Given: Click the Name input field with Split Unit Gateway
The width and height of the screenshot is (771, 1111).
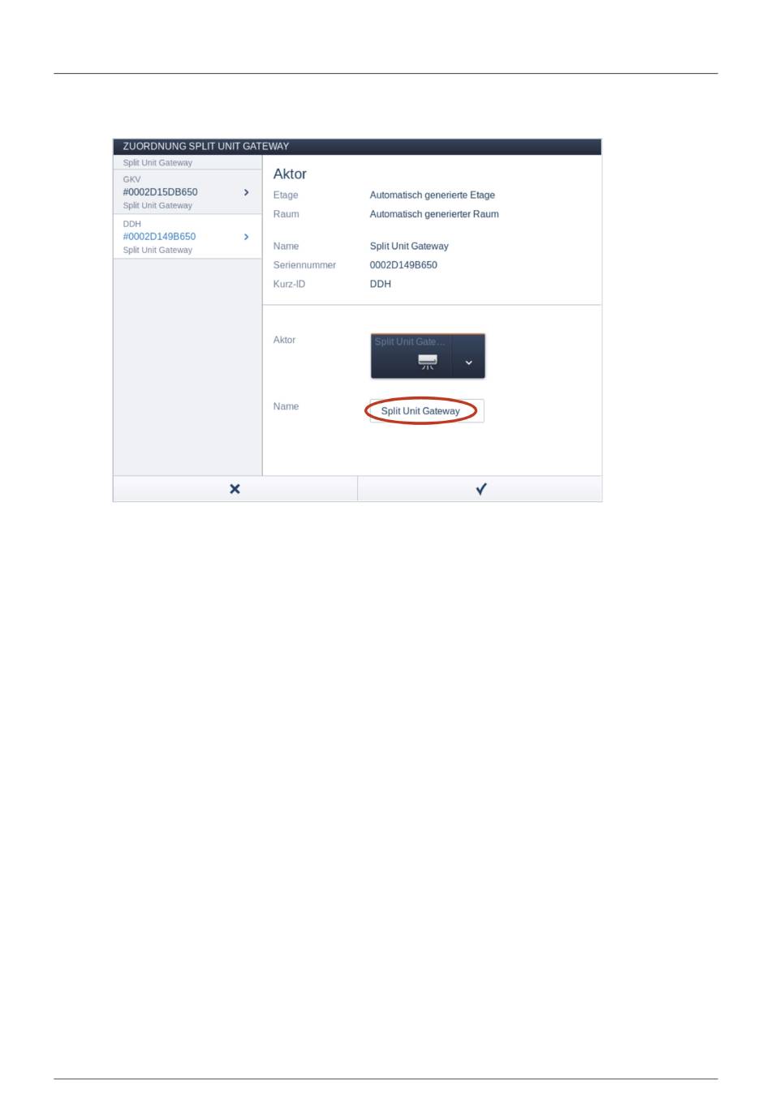Looking at the screenshot, I should (427, 411).
